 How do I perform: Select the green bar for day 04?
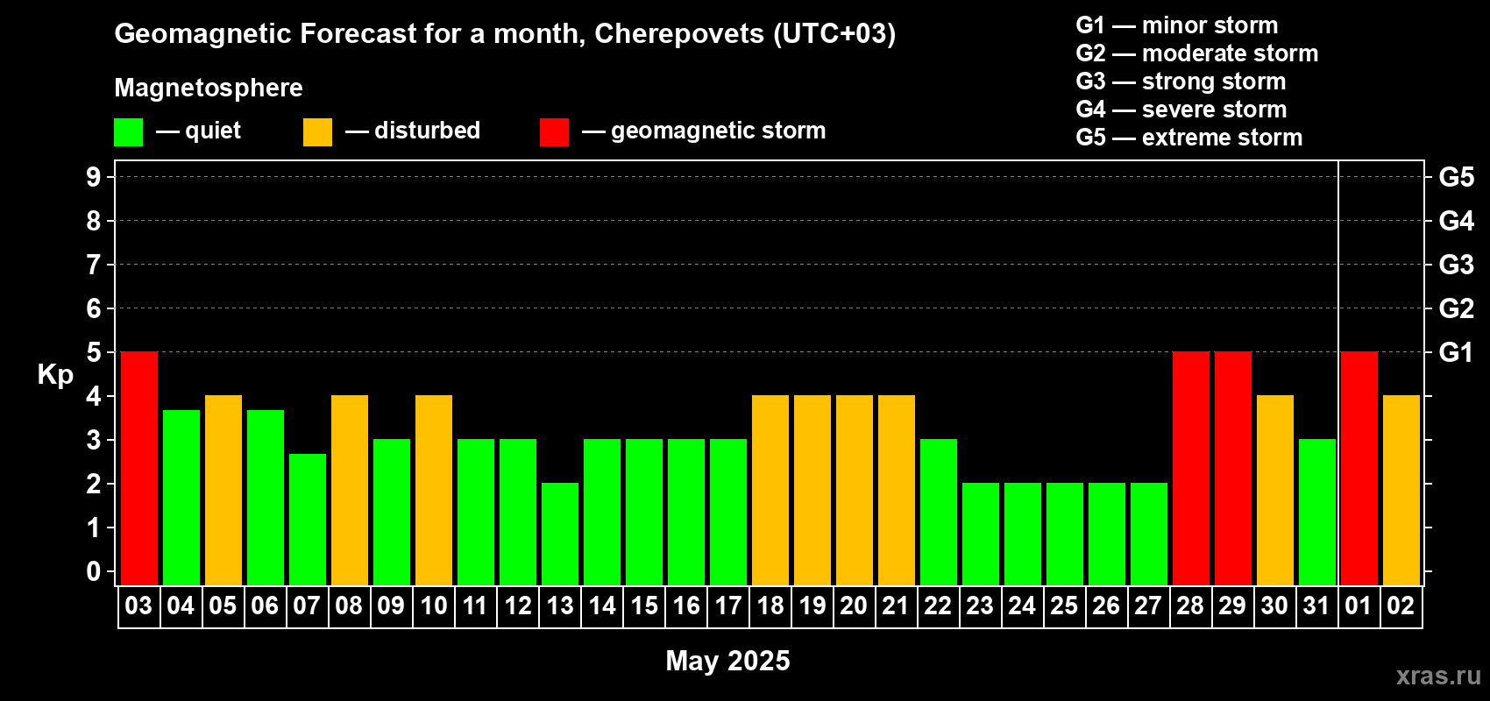pos(181,498)
